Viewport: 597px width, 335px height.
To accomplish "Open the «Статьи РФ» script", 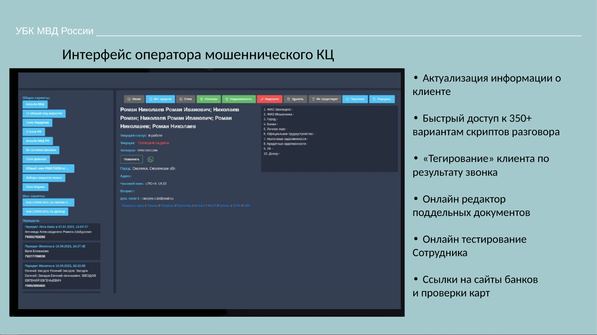I will 34,132.
